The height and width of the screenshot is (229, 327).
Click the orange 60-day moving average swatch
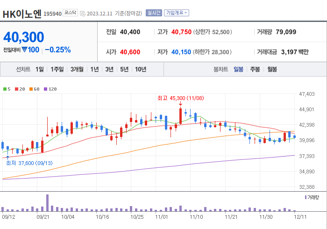point(31,89)
